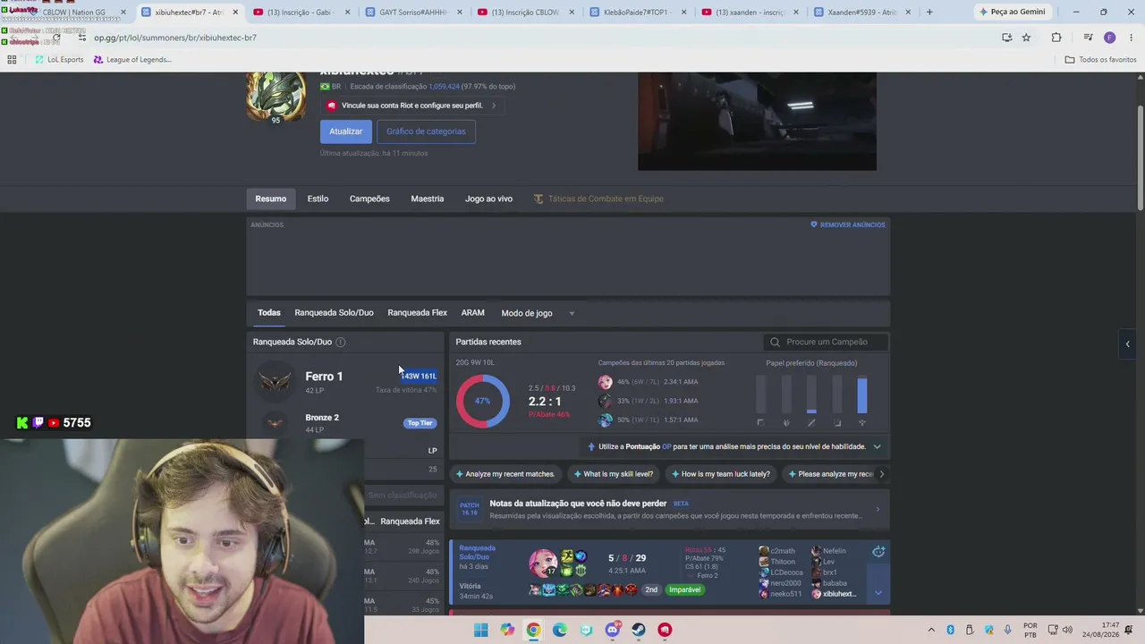Switch to the Estilo tab
Screen dimensions: 1145x644
(x=318, y=199)
